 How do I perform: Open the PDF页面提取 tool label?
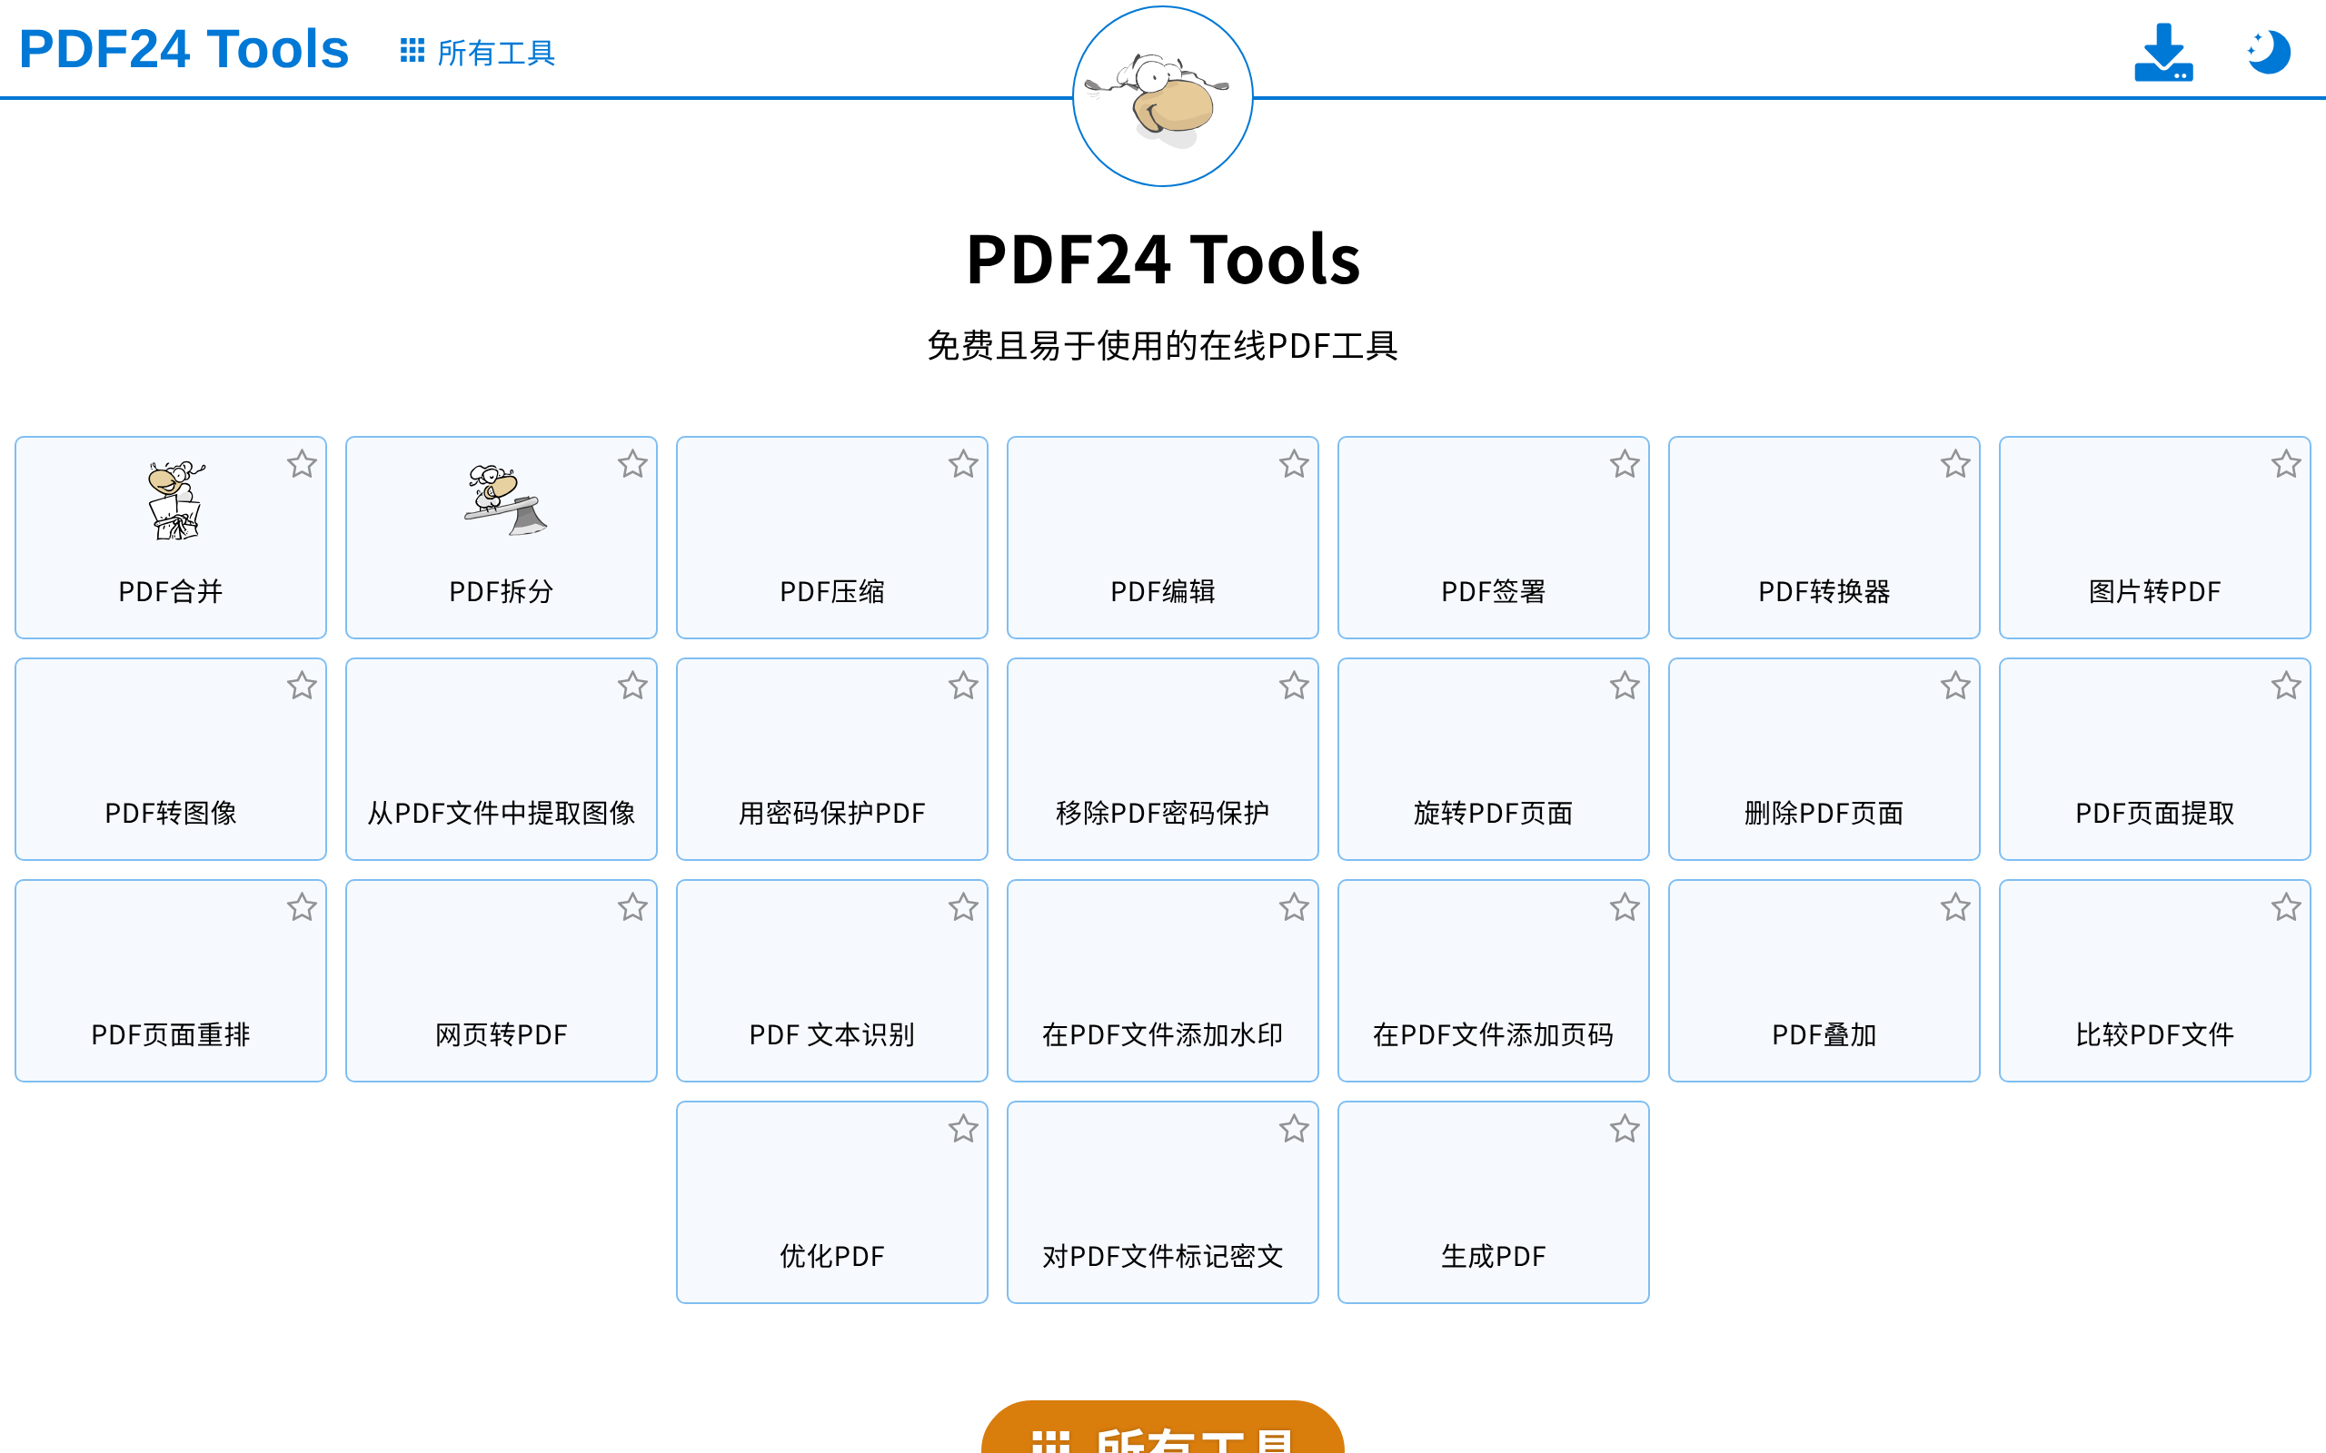pos(2155,813)
